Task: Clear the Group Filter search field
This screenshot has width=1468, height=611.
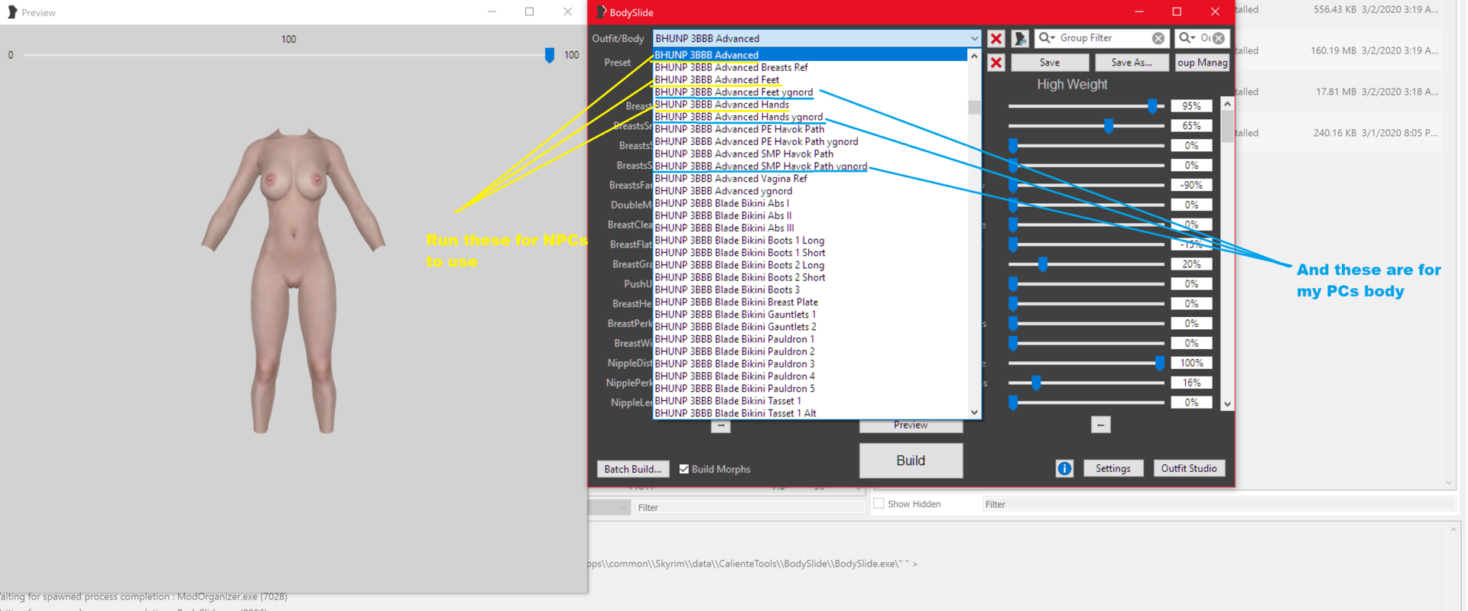Action: [x=1158, y=38]
